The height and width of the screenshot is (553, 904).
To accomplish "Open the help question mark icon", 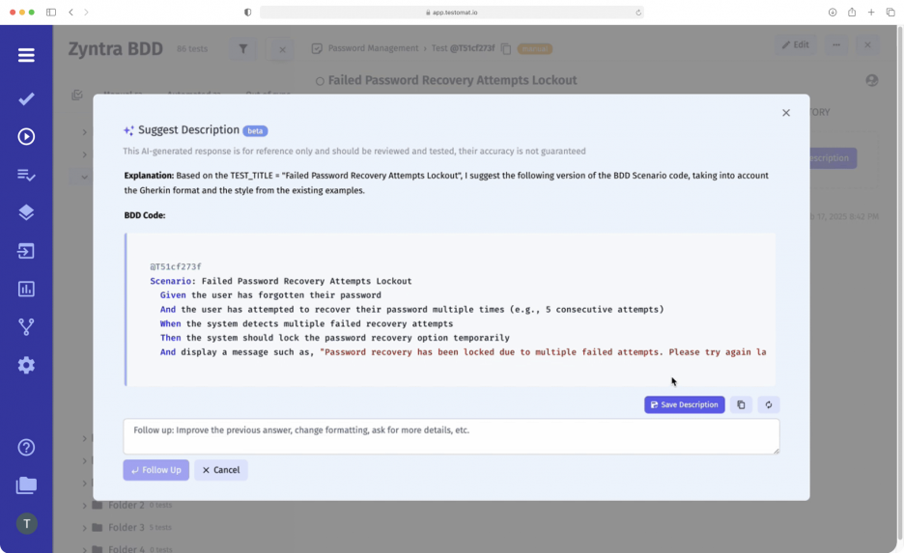I will pos(26,447).
